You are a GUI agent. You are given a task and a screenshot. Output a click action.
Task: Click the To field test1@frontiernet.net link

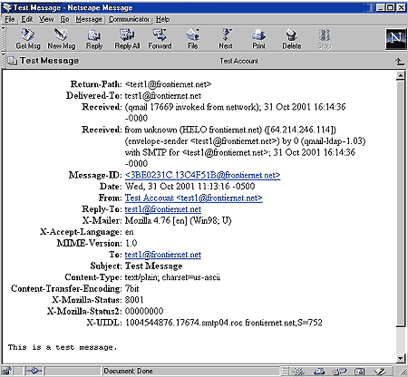pyautogui.click(x=163, y=255)
